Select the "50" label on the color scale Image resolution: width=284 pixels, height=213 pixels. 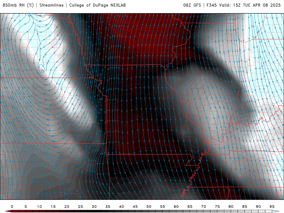pos(149,207)
